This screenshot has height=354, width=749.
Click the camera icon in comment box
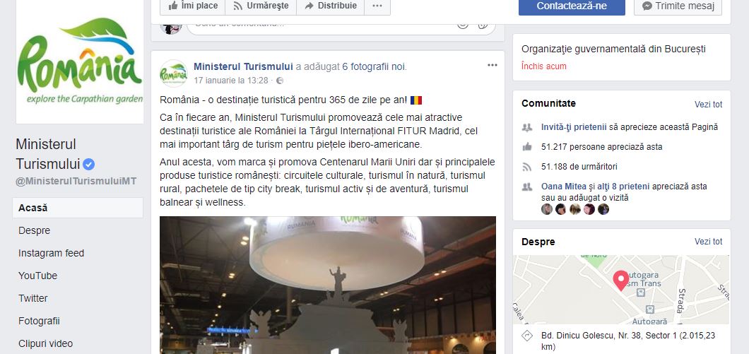483,24
